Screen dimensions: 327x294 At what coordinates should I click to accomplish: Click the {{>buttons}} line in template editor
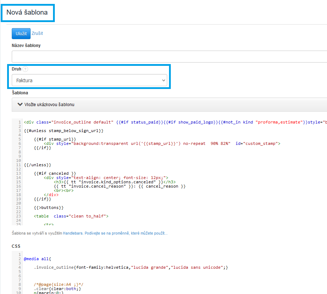tap(49, 208)
